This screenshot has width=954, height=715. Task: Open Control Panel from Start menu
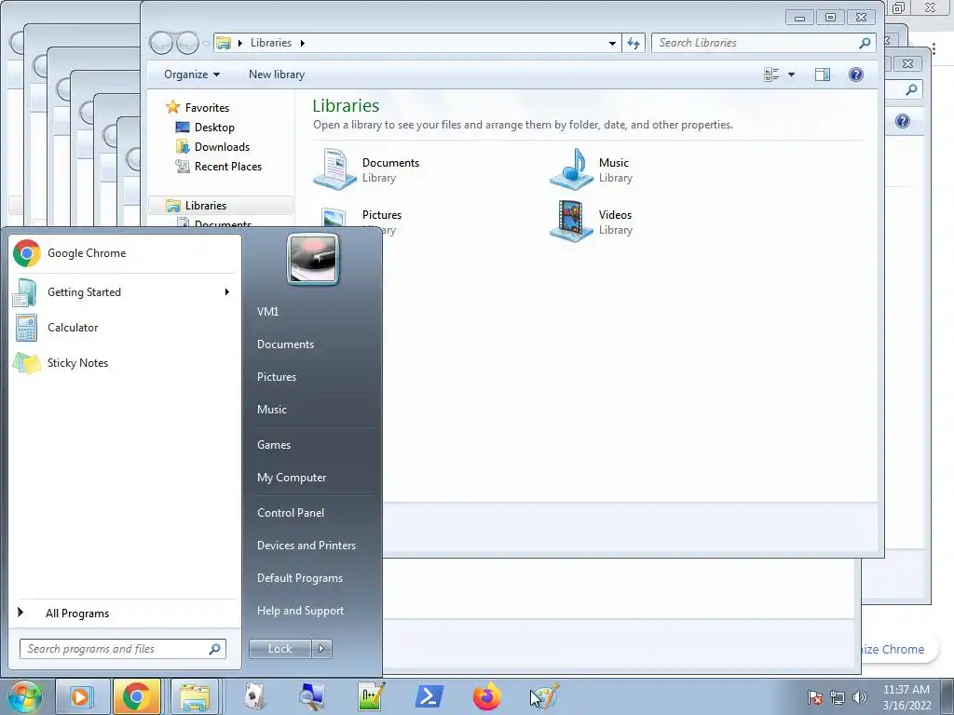pos(291,513)
